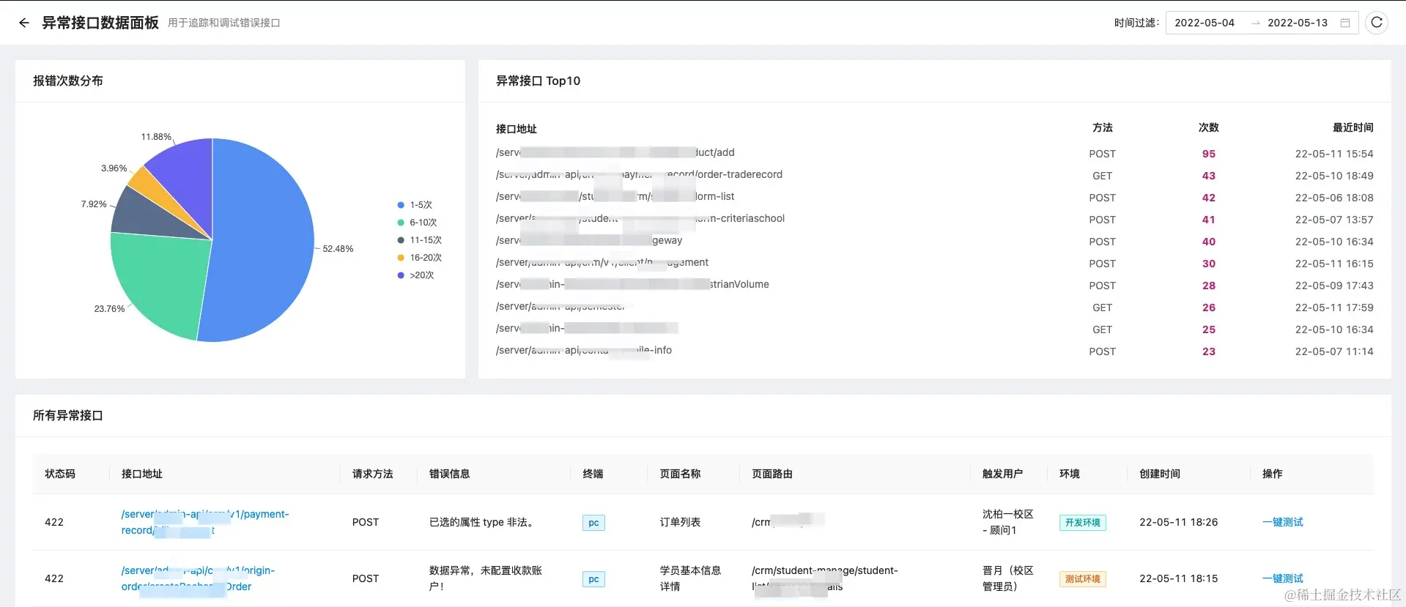Click the 次数 header in Top10 table

[1209, 127]
